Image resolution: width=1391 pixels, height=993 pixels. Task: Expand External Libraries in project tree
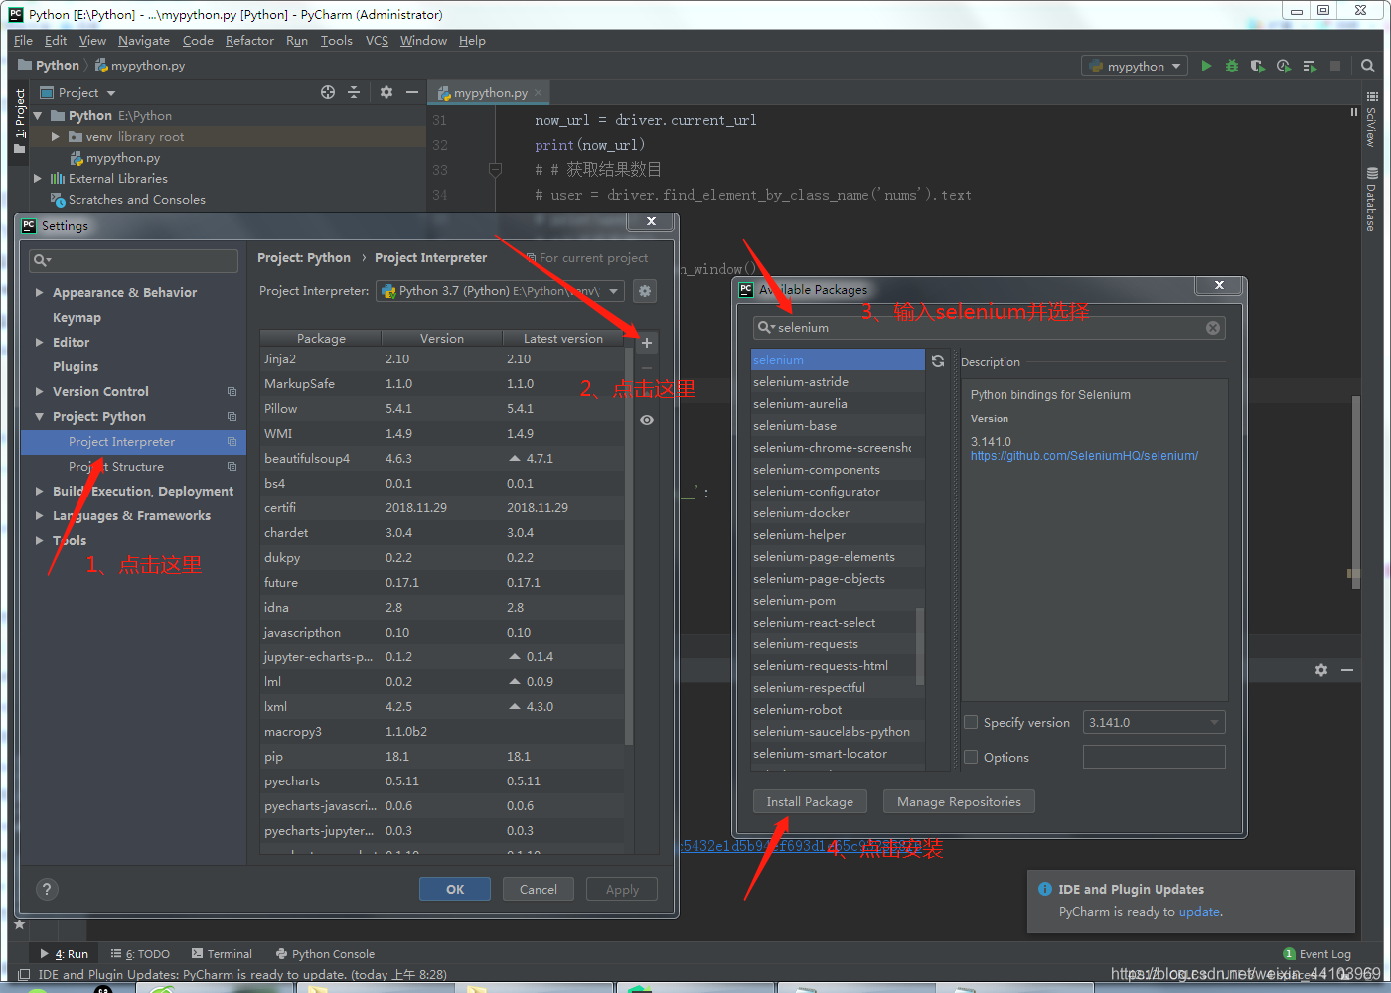[38, 179]
